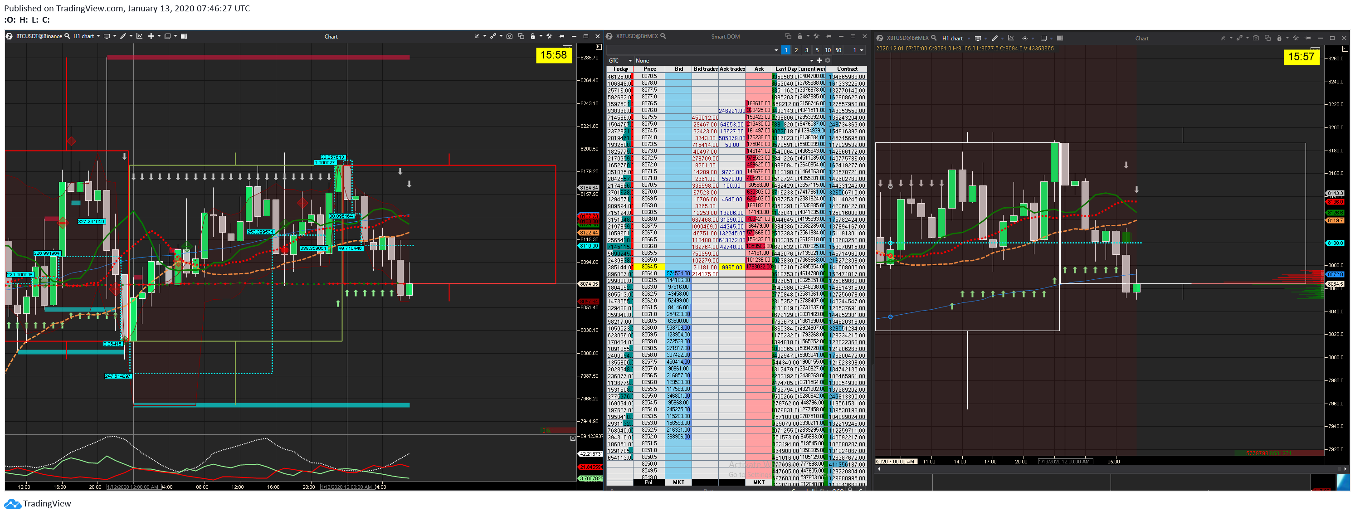
Task: Click chart trading display icon in BTCUSDT chart
Action: click(107, 36)
